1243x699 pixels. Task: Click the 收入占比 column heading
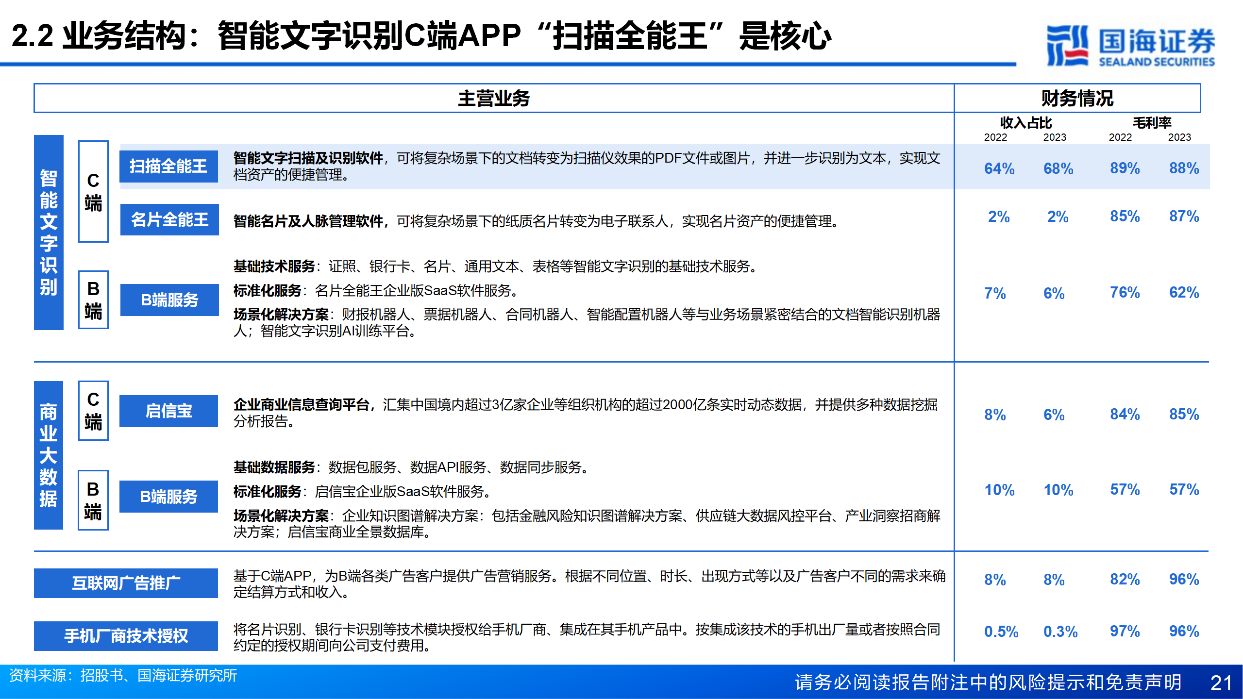(x=1025, y=122)
